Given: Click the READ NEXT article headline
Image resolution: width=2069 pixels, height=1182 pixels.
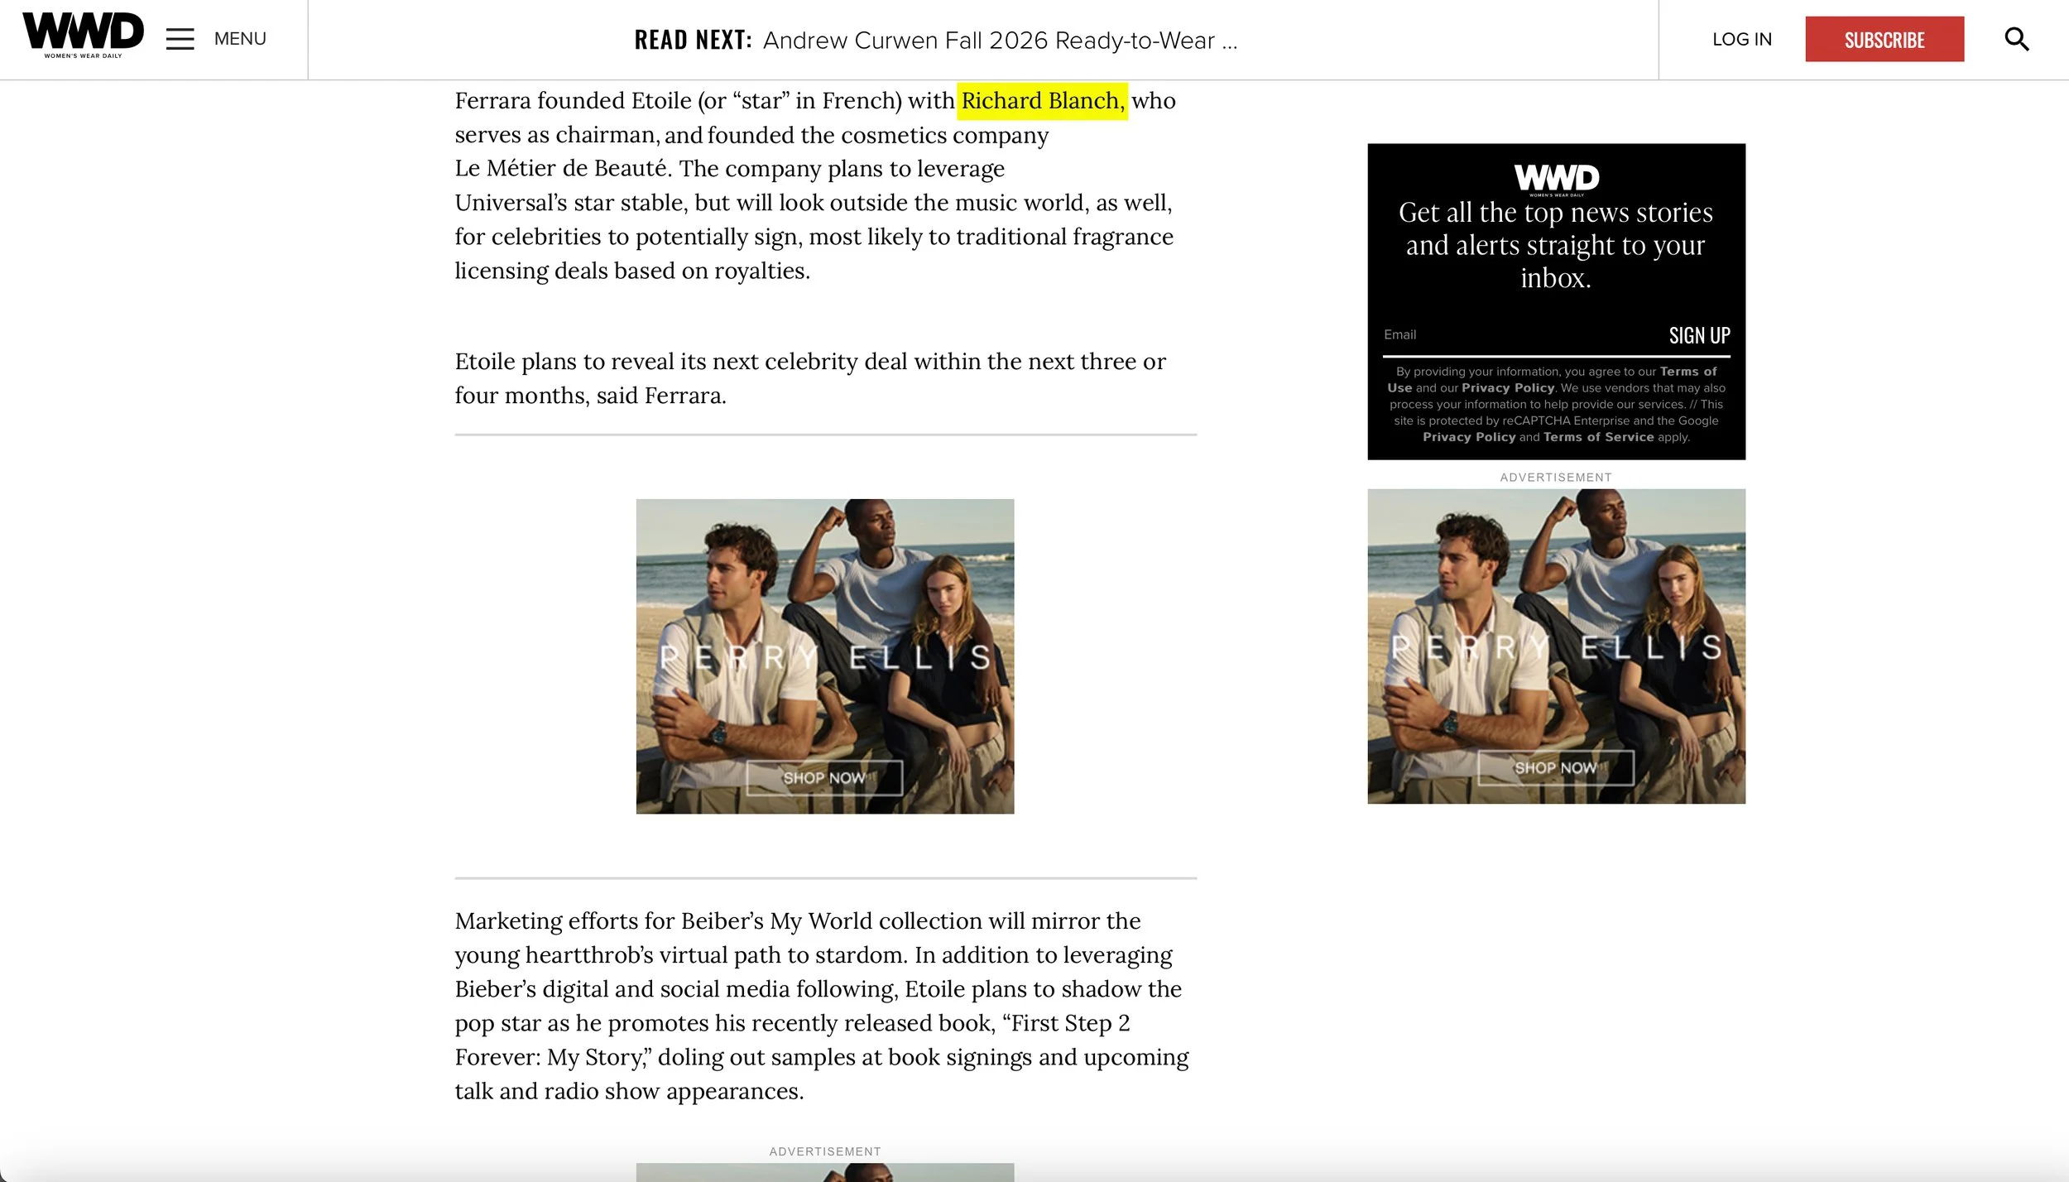Looking at the screenshot, I should 999,40.
